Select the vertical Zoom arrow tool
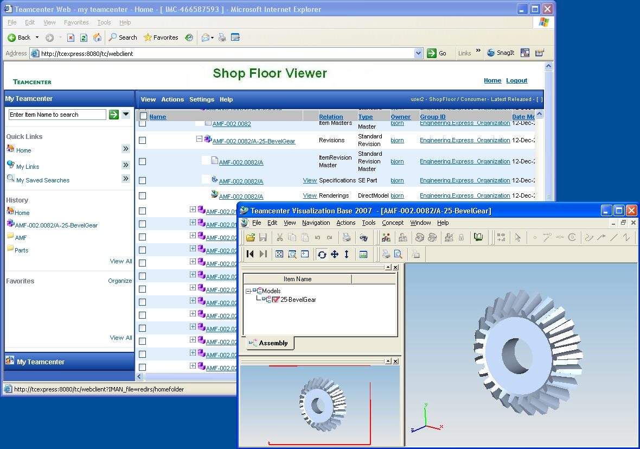 coord(347,254)
